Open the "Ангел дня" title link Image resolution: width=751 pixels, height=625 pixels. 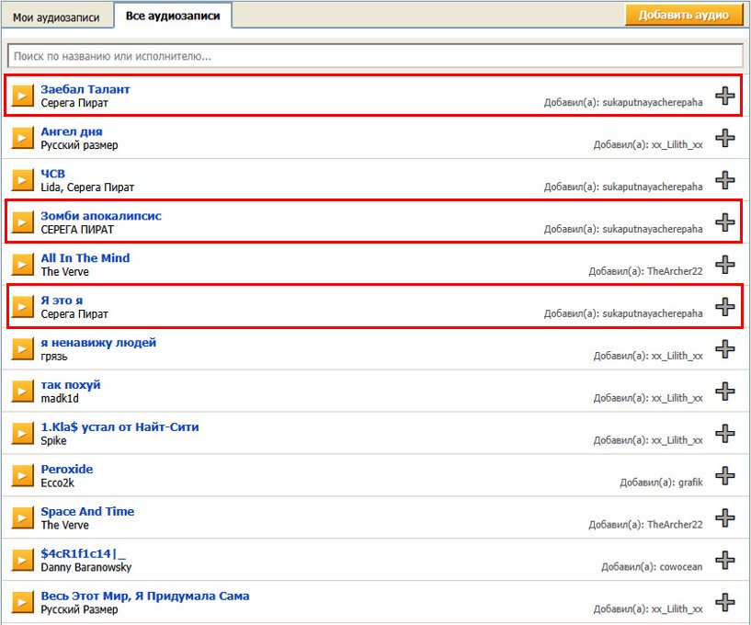[72, 131]
